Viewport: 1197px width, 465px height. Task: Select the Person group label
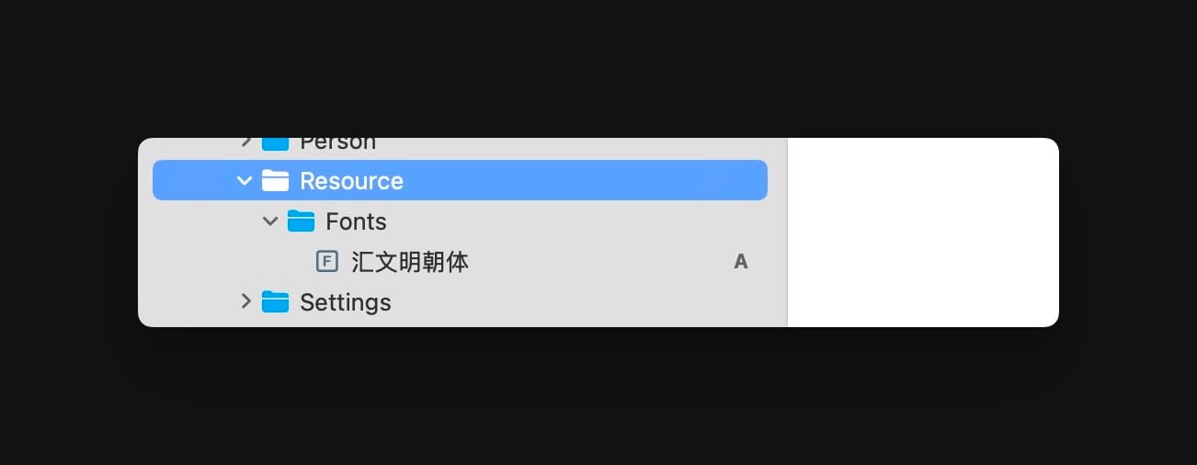tap(337, 143)
